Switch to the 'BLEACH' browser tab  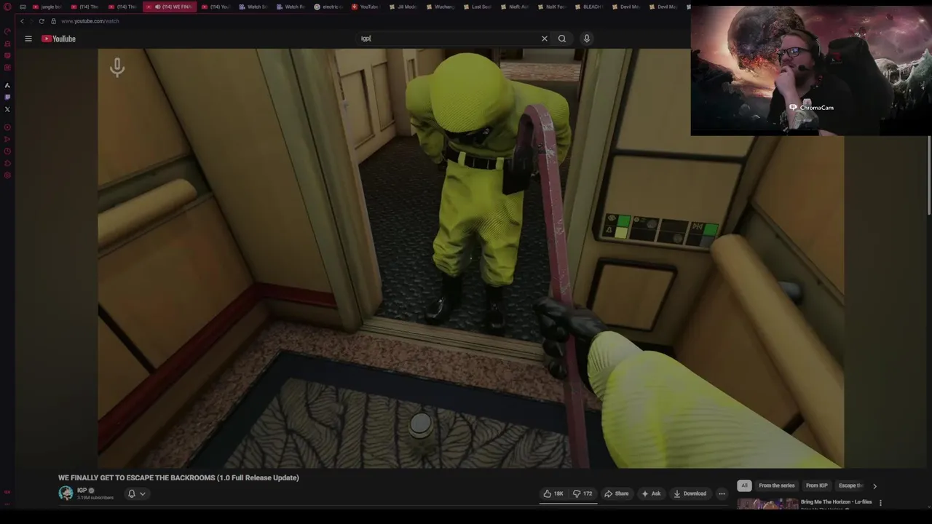coord(588,7)
